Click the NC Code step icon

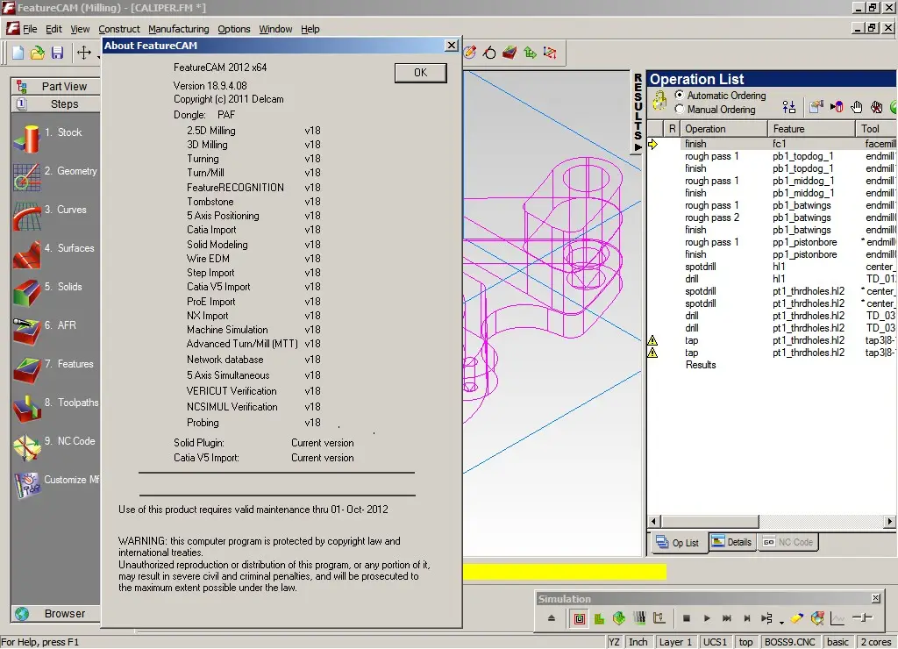(x=26, y=448)
